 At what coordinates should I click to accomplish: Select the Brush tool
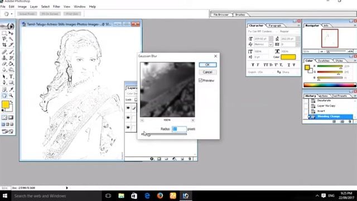coord(11,52)
